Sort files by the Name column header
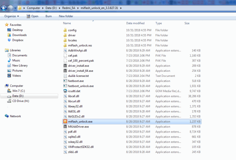This screenshot has width=236, height=160. [x=67, y=23]
